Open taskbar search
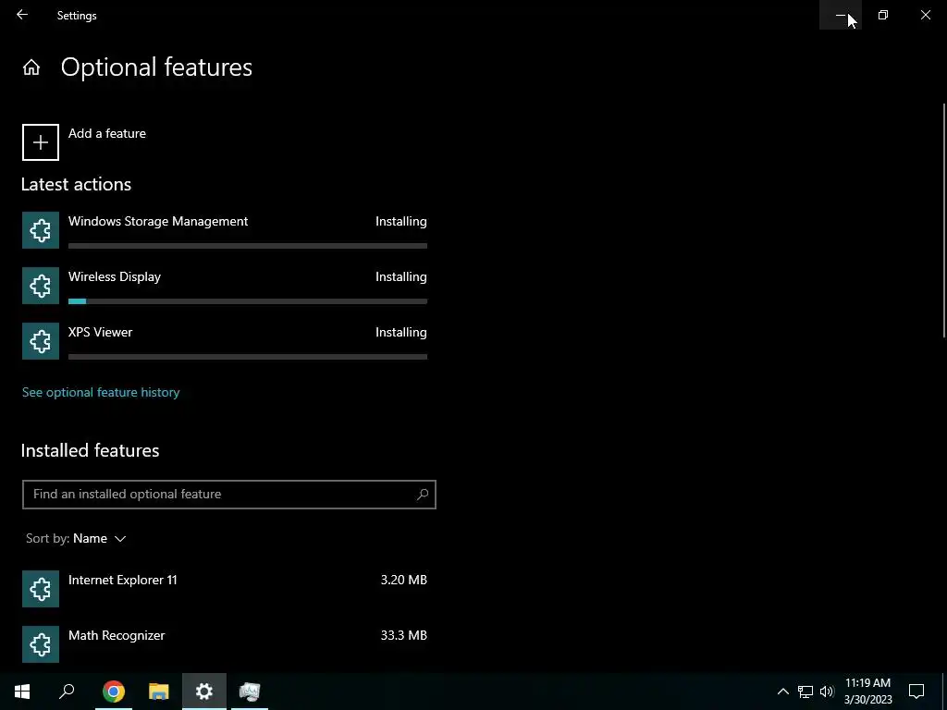 tap(67, 692)
